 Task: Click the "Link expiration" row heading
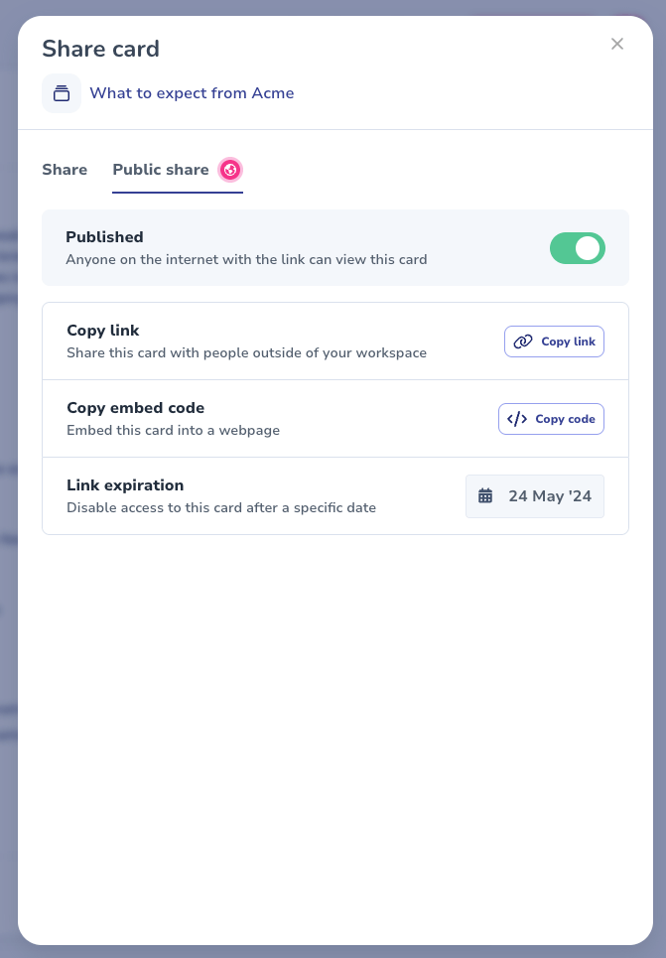[x=125, y=485]
